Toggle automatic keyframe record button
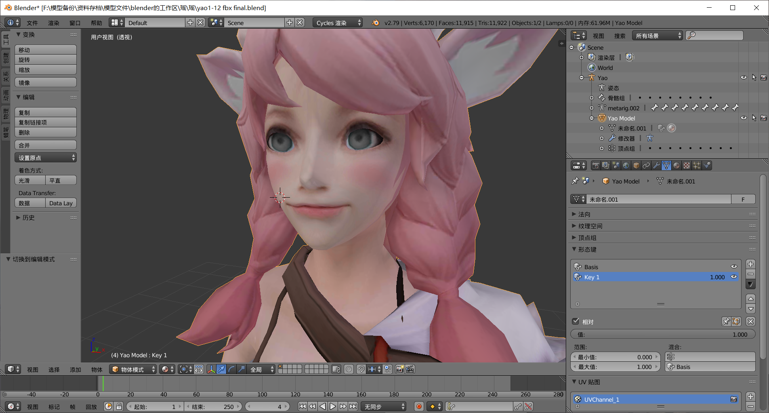This screenshot has height=413, width=769. 419,407
